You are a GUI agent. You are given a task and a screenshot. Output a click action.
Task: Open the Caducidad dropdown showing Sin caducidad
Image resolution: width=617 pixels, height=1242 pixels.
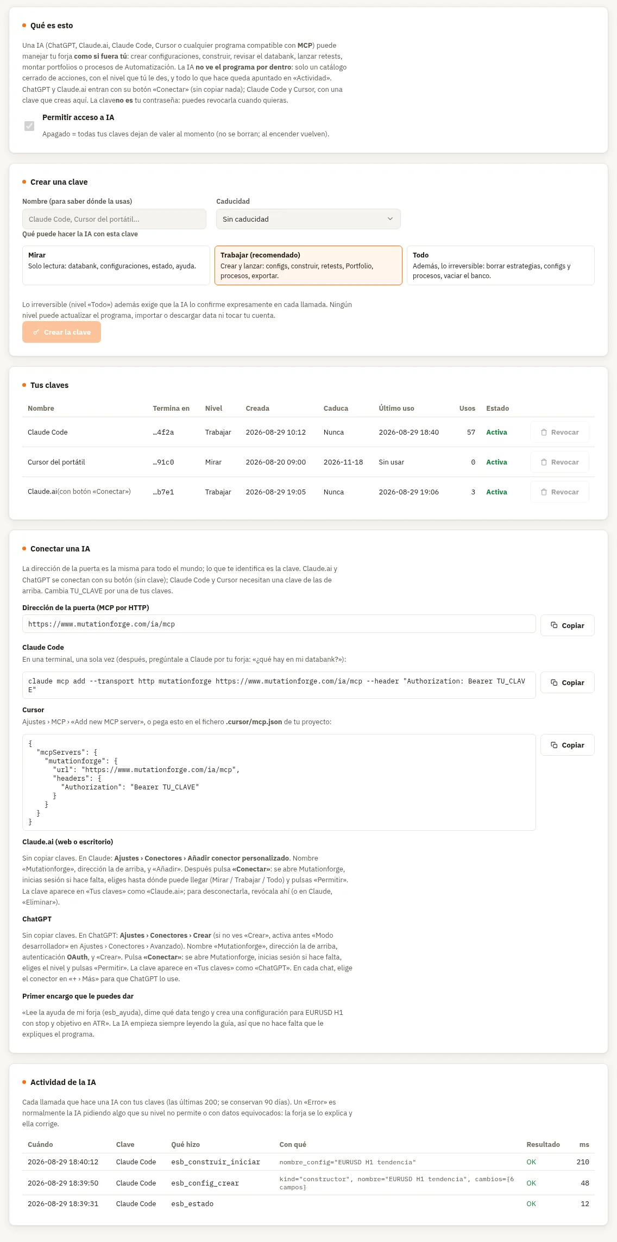click(x=308, y=219)
